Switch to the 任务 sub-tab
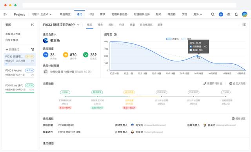 tap(100, 25)
